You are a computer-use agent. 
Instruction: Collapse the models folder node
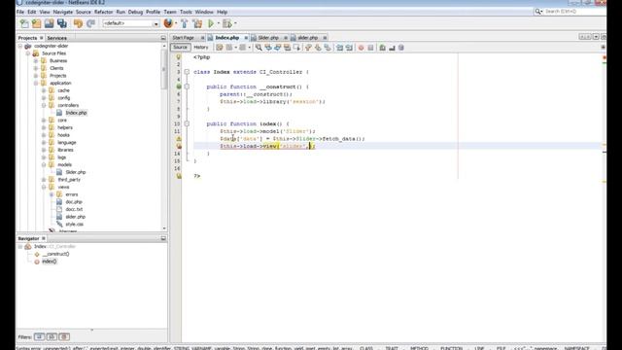click(x=44, y=164)
